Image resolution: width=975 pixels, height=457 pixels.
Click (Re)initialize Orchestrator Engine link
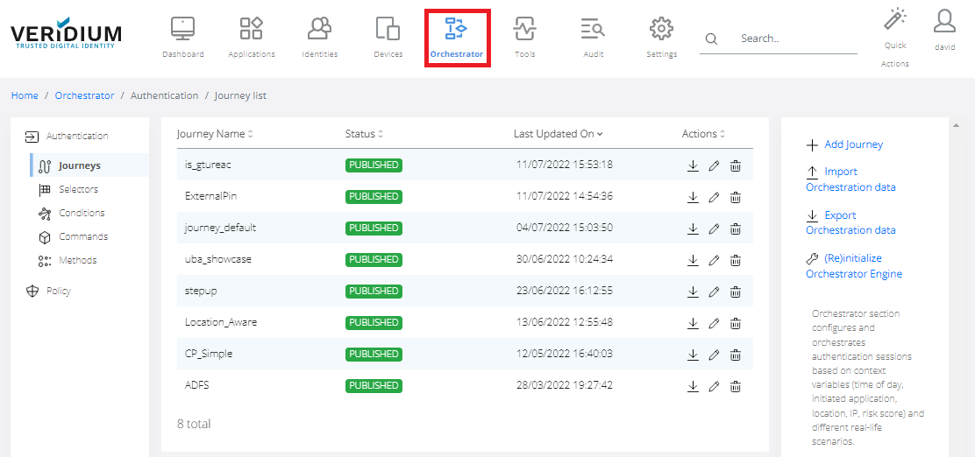coord(853,266)
